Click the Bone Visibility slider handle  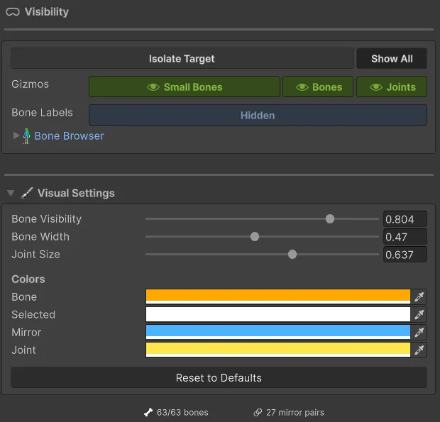pos(330,219)
